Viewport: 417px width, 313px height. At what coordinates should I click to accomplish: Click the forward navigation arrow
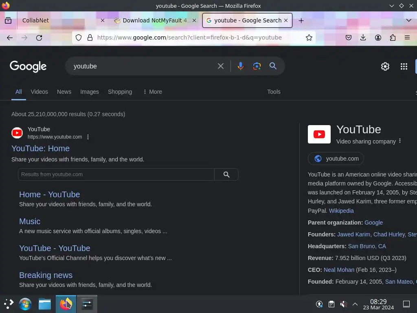point(24,38)
